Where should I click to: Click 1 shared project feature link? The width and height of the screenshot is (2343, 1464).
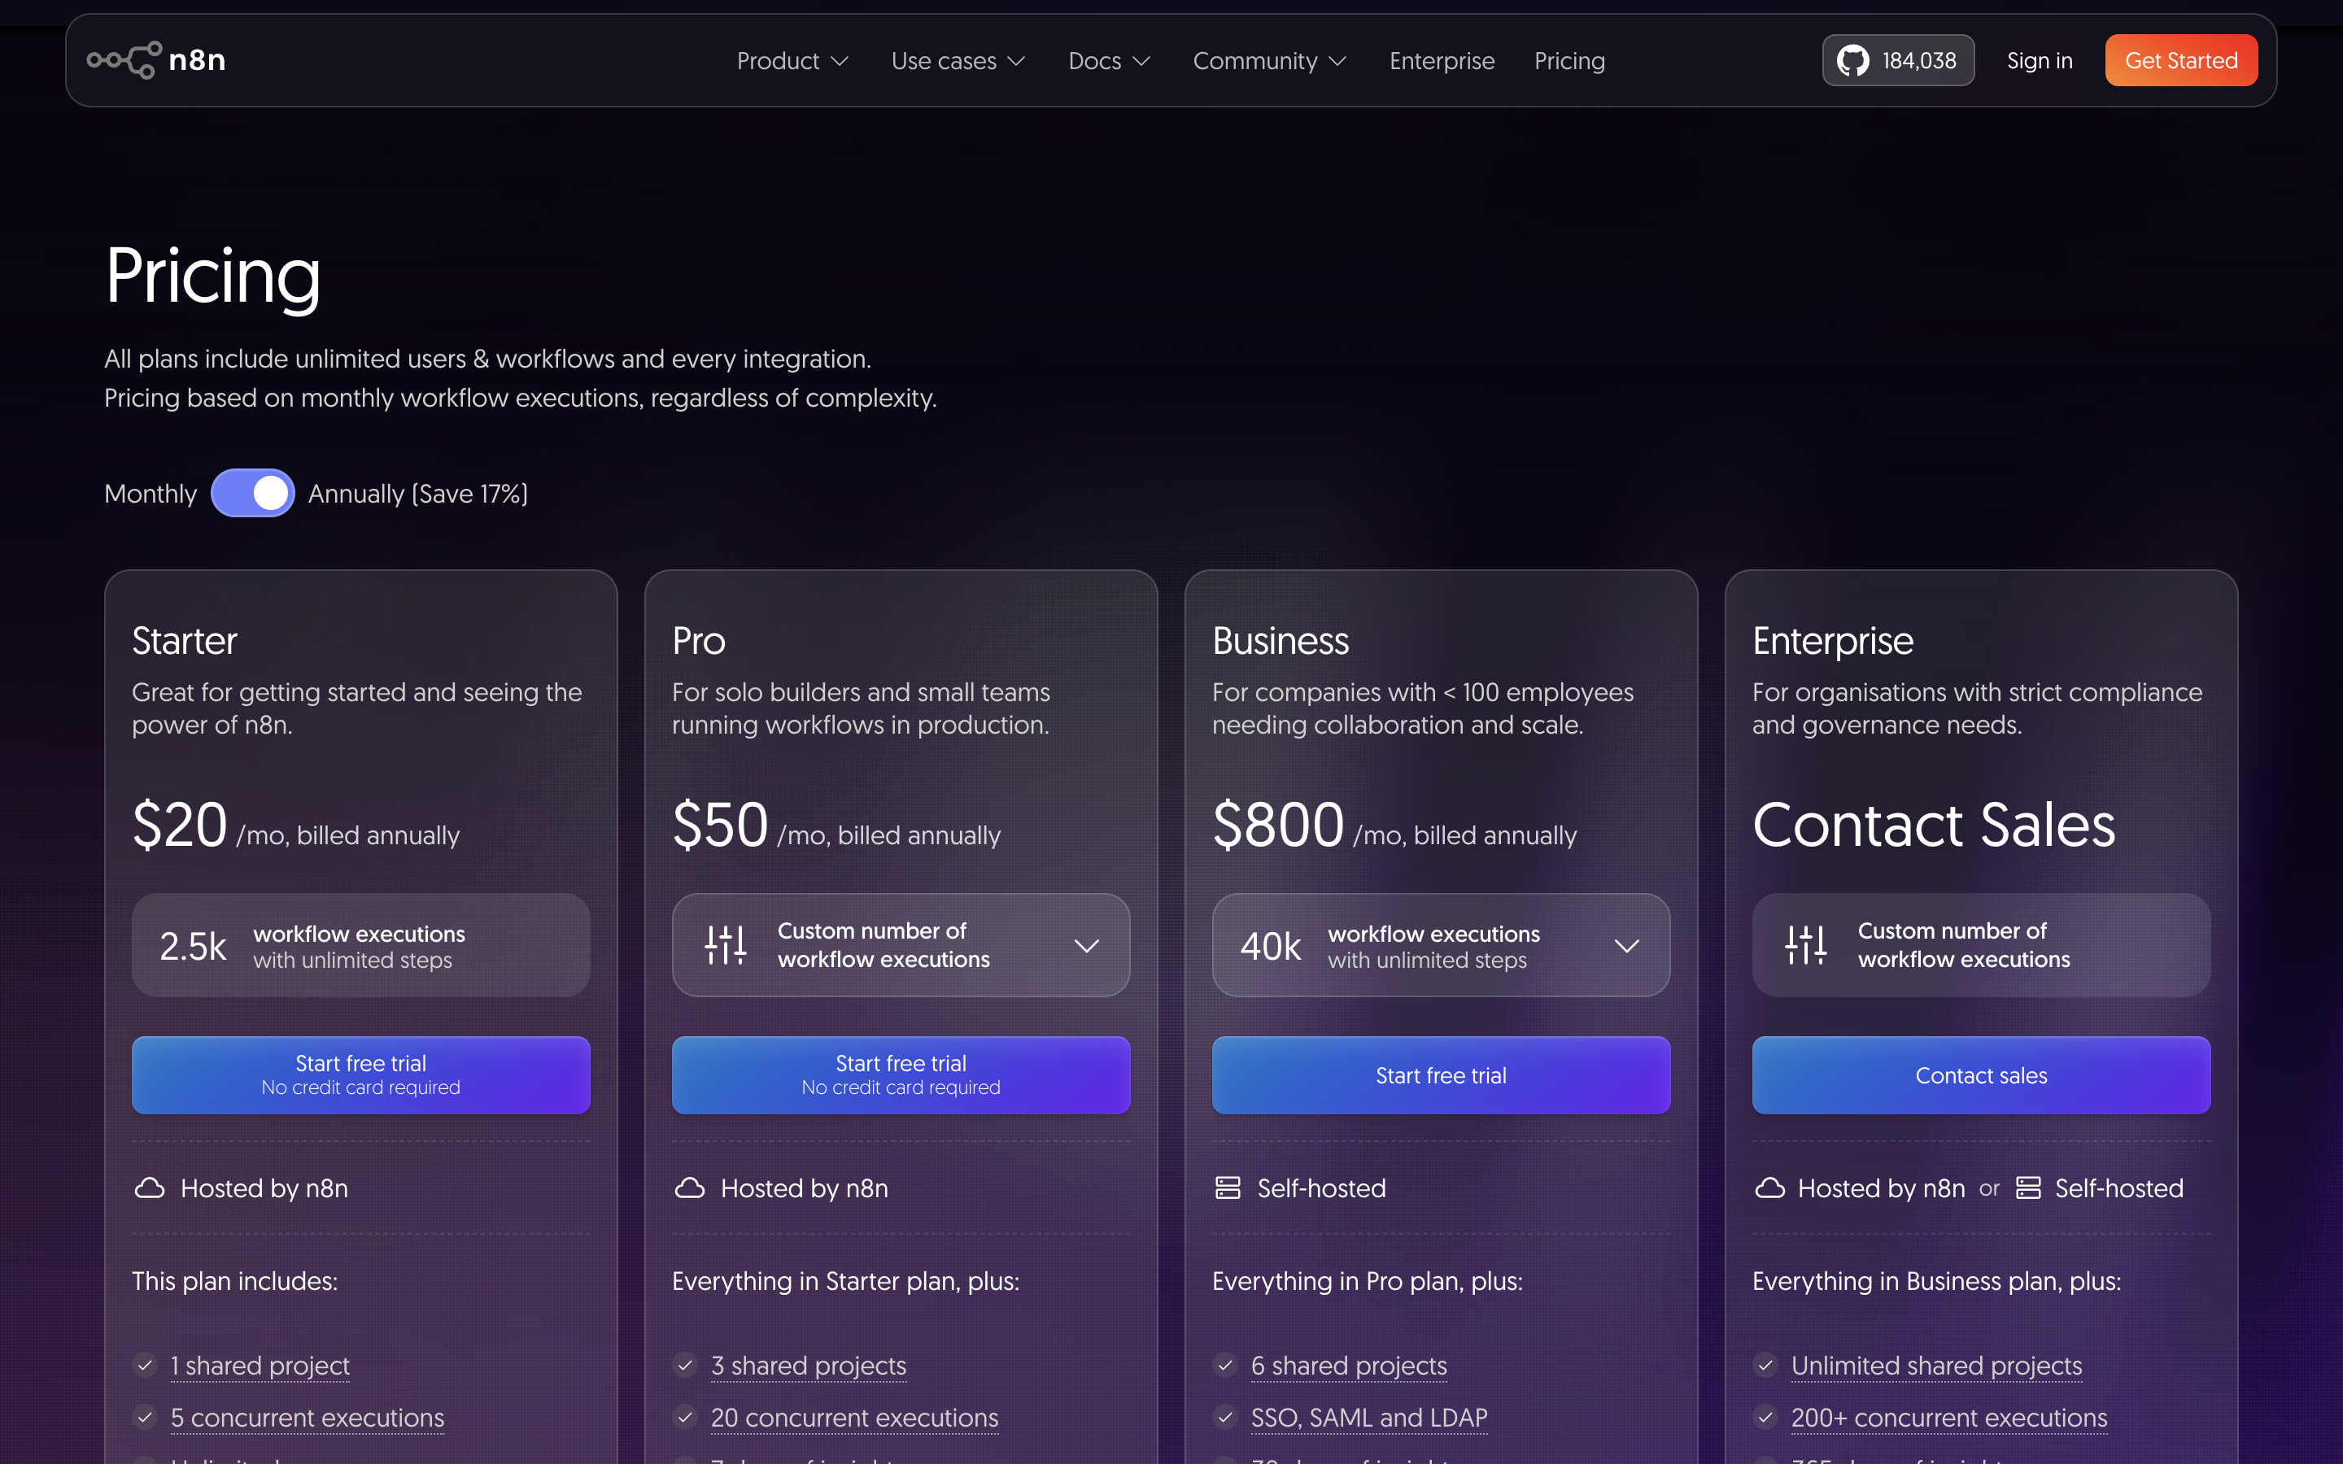(x=260, y=1366)
